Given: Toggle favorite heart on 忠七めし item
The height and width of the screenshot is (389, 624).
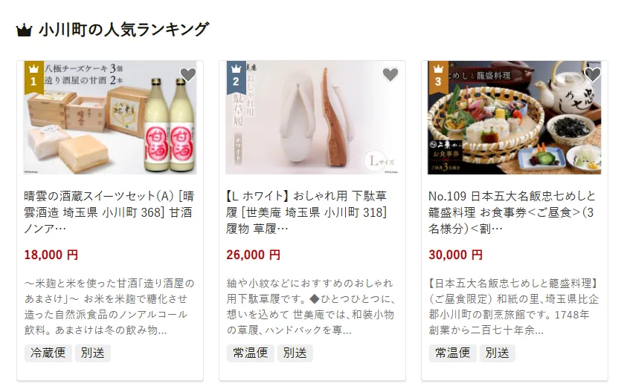Looking at the screenshot, I should click(x=592, y=74).
